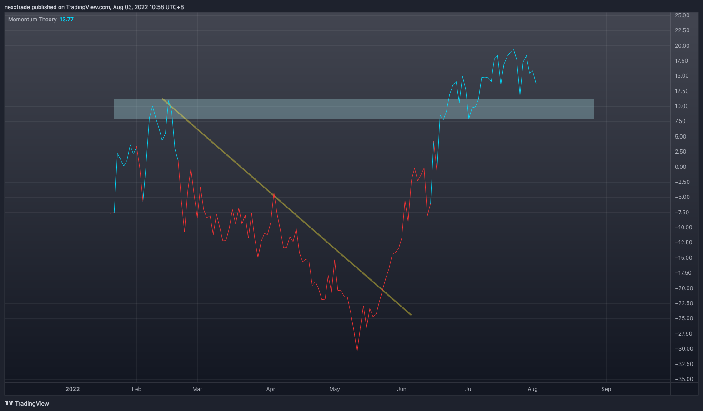Image resolution: width=703 pixels, height=411 pixels.
Task: Click the 17.50 price axis label
Action: click(681, 61)
